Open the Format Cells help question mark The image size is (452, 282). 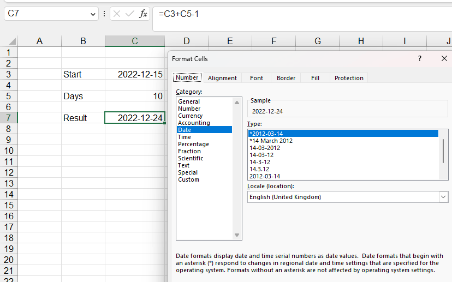point(420,58)
